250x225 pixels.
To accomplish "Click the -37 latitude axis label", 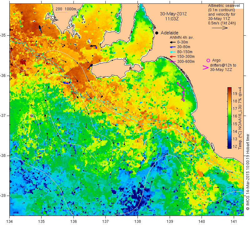I will 3,115.
